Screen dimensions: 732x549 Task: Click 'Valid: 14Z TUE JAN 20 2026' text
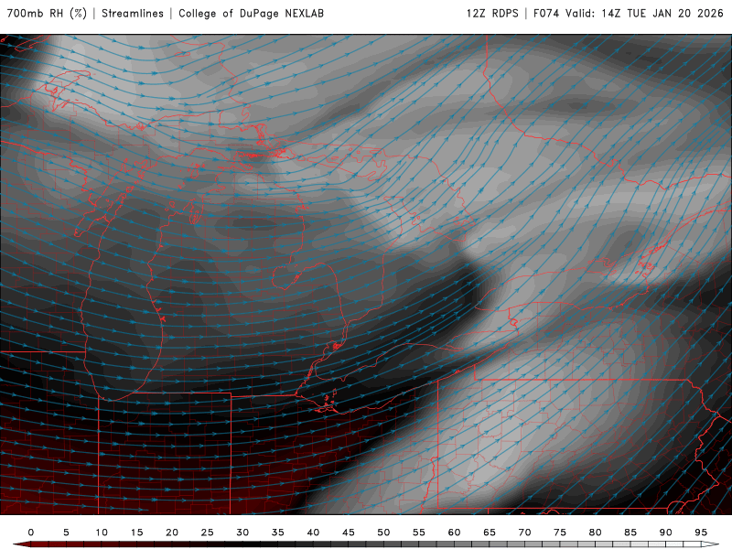tap(645, 13)
